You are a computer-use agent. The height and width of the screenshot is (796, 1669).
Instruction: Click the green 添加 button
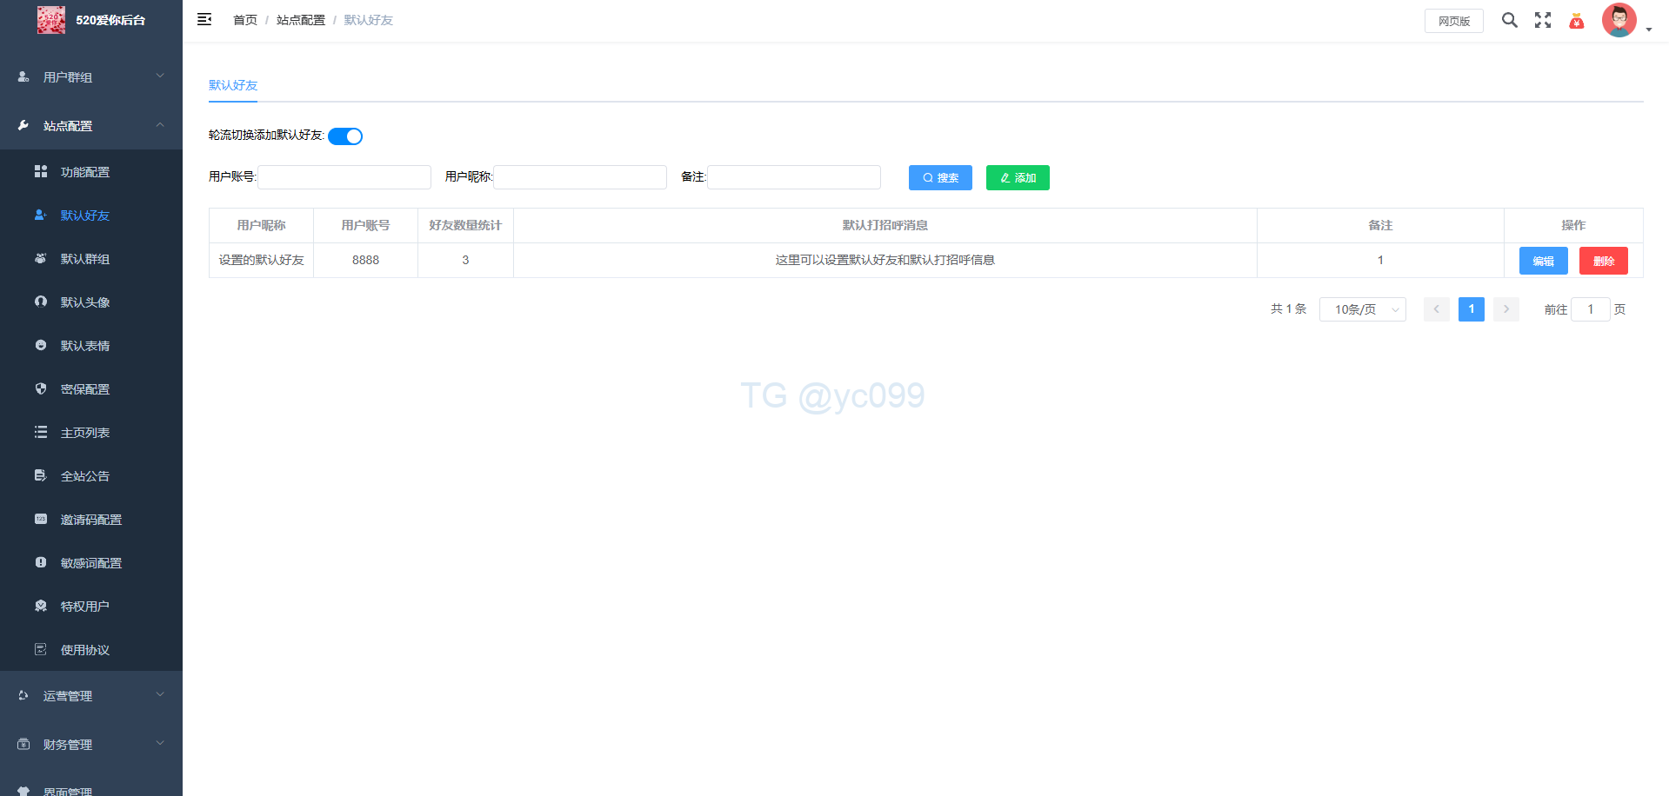1018,177
